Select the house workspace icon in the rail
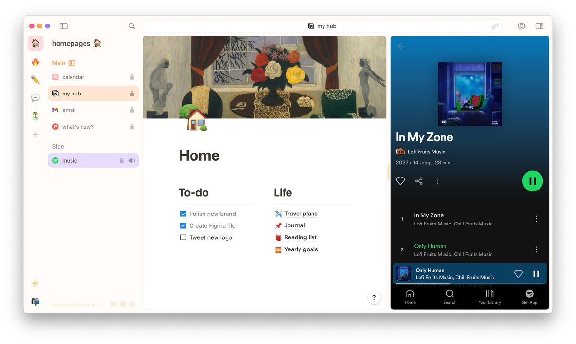This screenshot has width=576, height=344. pos(36,43)
